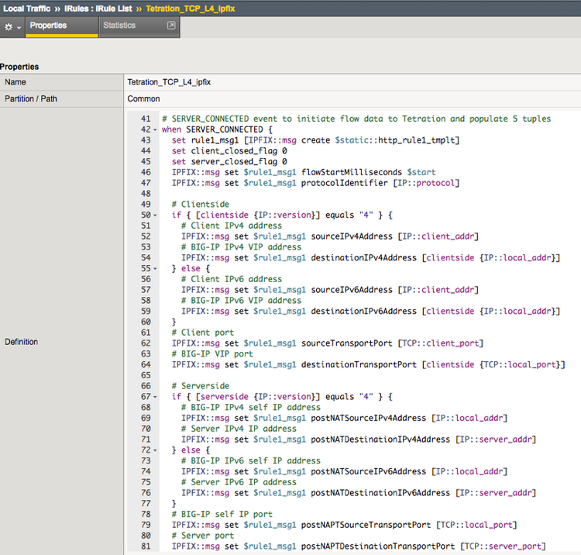Select the Properties tab
Image resolution: width=581 pixels, height=555 pixels.
[x=48, y=26]
